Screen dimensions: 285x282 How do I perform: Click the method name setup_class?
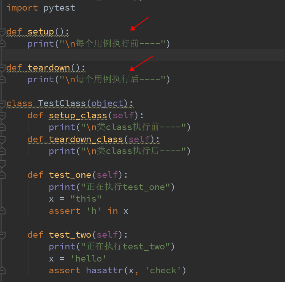(x=78, y=116)
